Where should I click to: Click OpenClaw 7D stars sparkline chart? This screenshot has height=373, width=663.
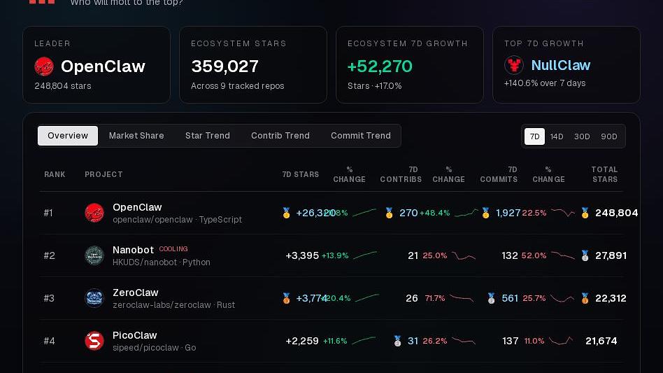click(364, 212)
